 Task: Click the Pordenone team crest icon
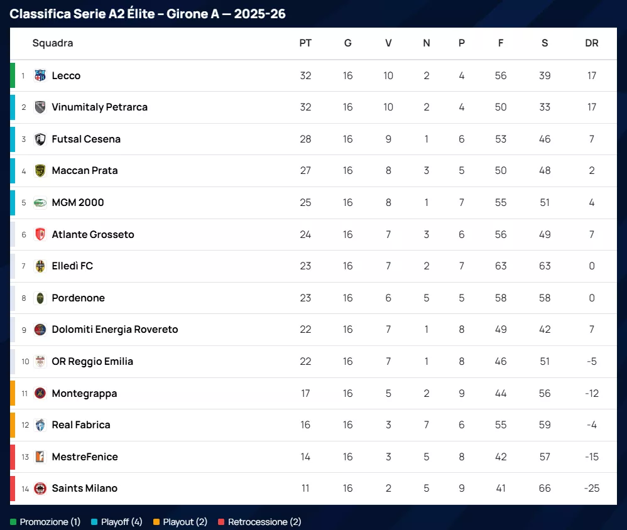[x=40, y=298]
